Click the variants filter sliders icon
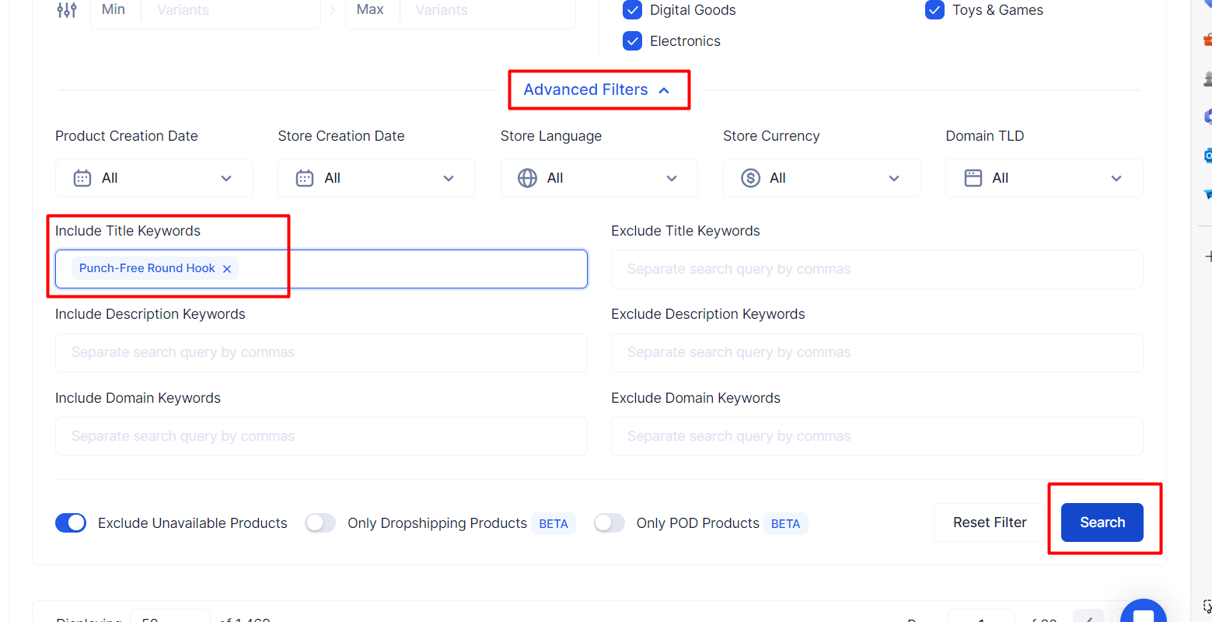 [x=67, y=10]
